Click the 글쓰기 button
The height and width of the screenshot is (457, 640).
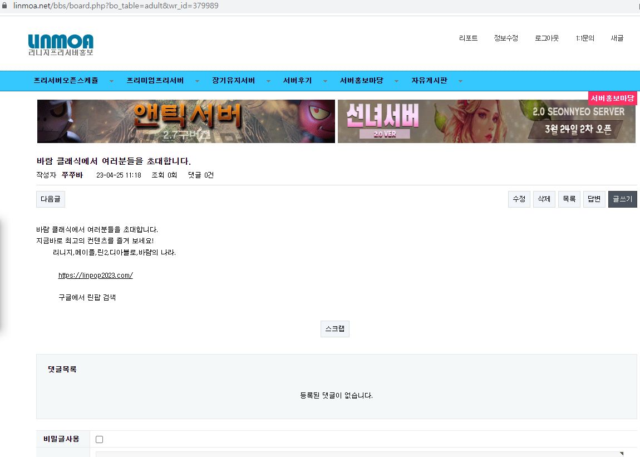pyautogui.click(x=622, y=199)
